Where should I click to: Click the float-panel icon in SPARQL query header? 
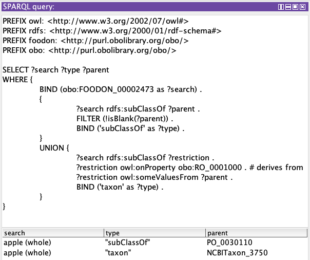[295, 7]
